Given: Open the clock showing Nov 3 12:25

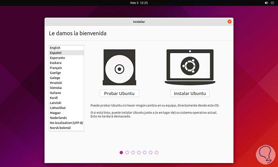Looking at the screenshot, I should (x=139, y=3).
